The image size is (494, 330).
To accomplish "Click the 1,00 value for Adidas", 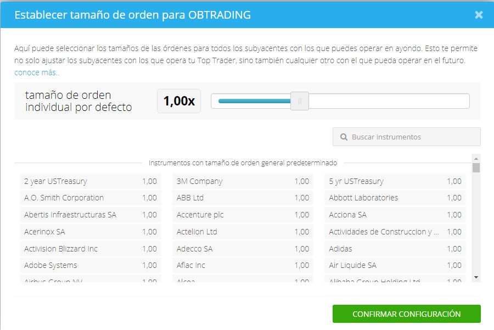I will point(454,249).
